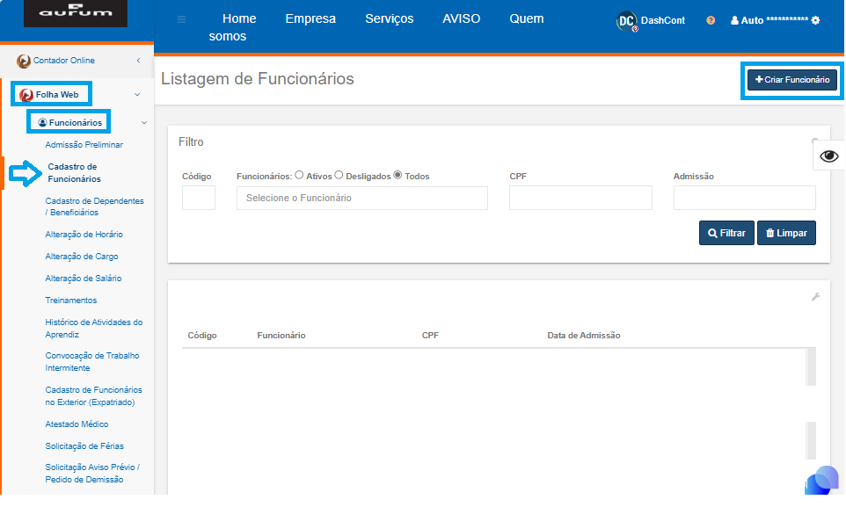Sort by the CPF column header
846x507 pixels.
[430, 336]
